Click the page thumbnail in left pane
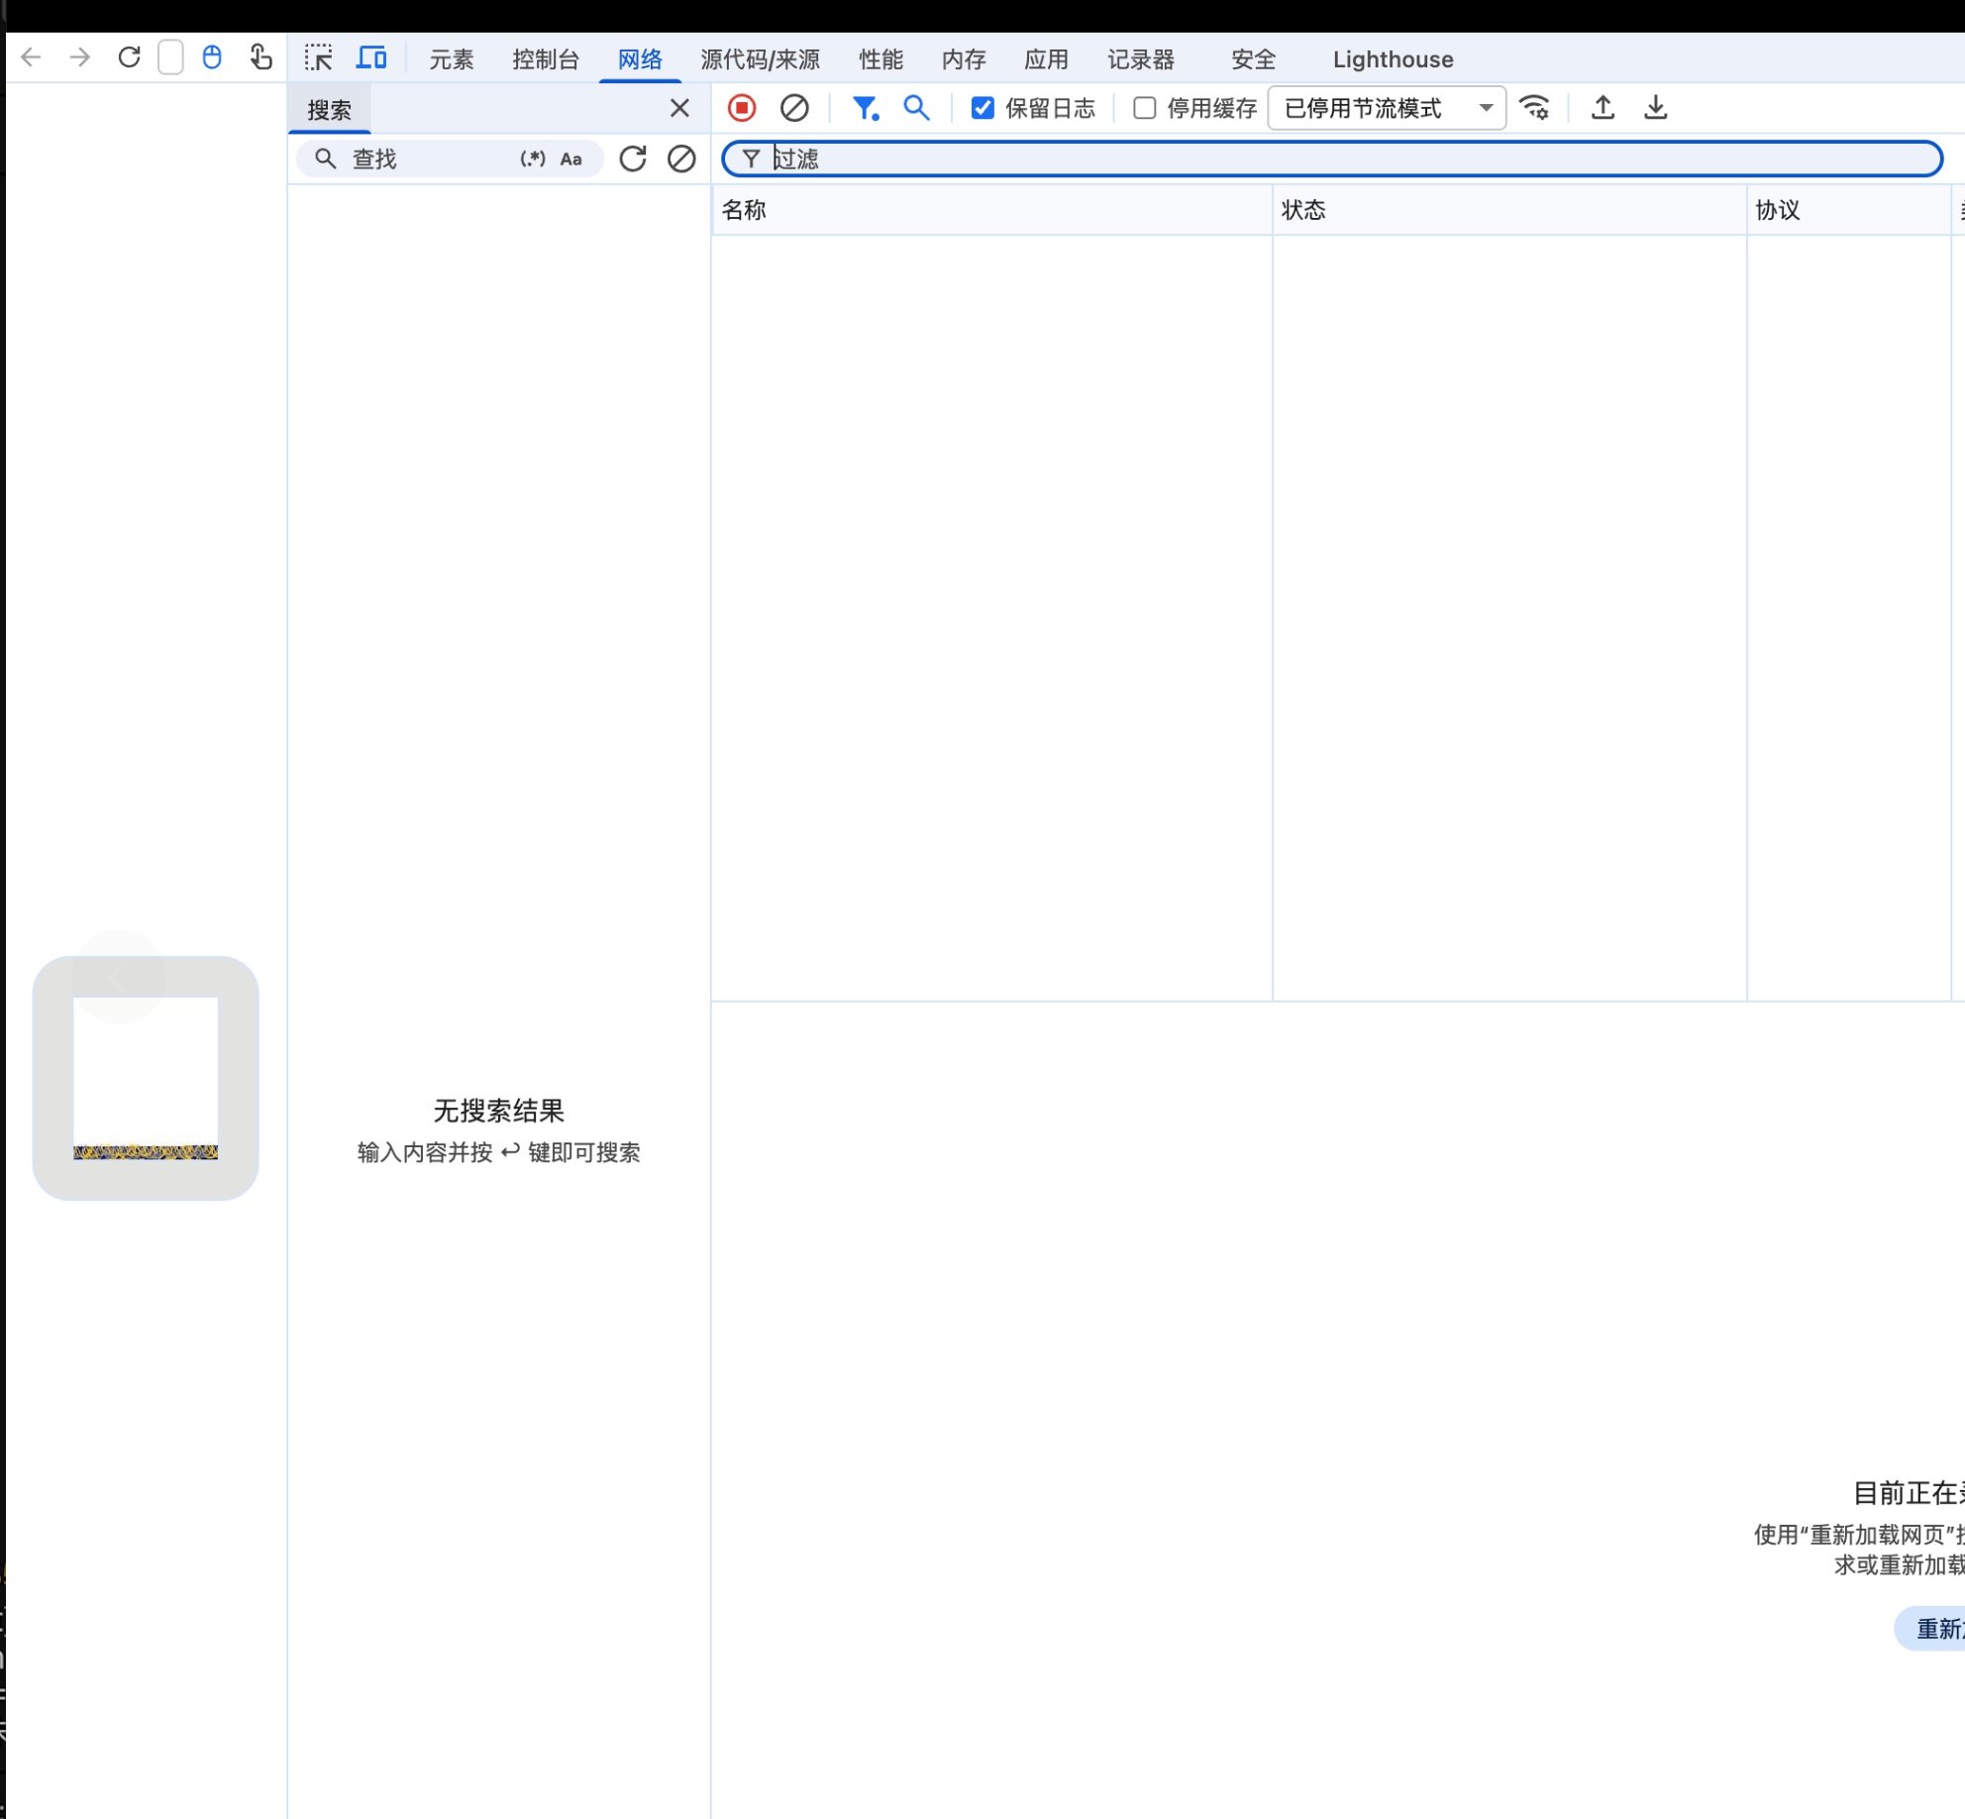This screenshot has width=1965, height=1819. click(146, 1078)
